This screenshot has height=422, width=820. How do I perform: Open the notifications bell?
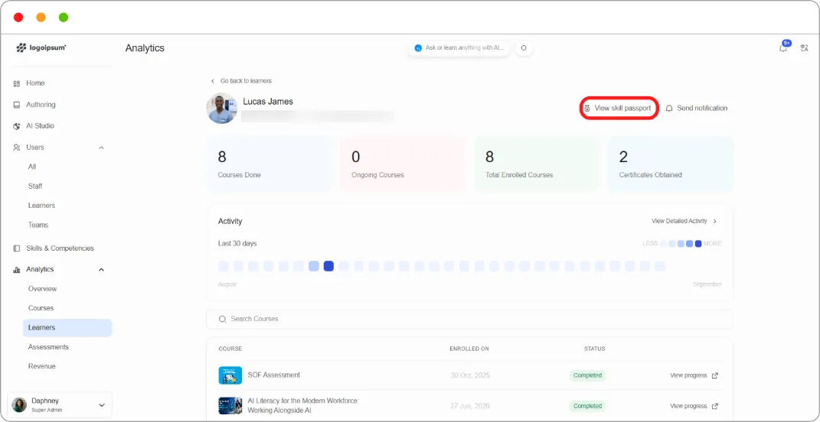pyautogui.click(x=783, y=47)
